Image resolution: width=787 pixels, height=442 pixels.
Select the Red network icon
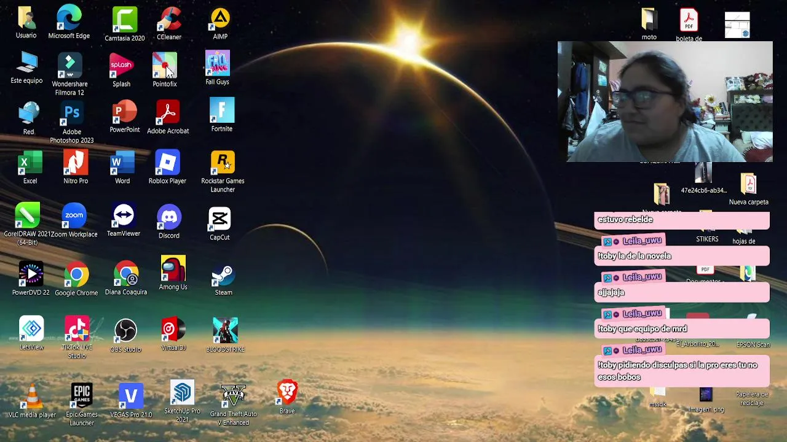(x=28, y=114)
